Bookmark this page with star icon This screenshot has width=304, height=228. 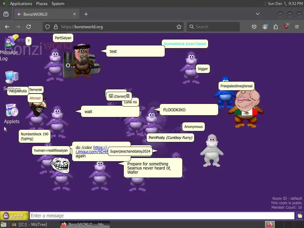pyautogui.click(x=179, y=27)
